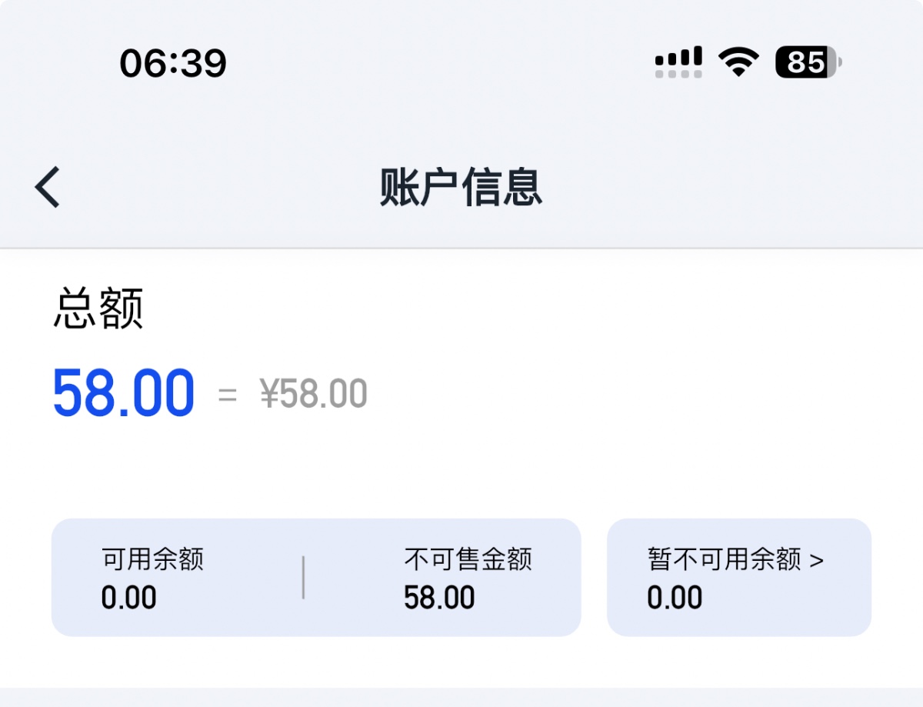
Task: Tap the cellular signal strength icon
Action: tap(678, 62)
